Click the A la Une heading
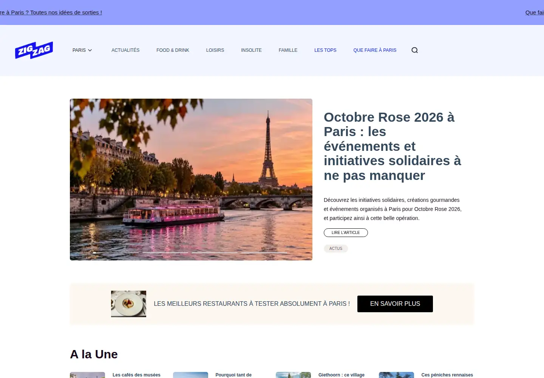Viewport: 544px width, 378px height. pyautogui.click(x=94, y=354)
